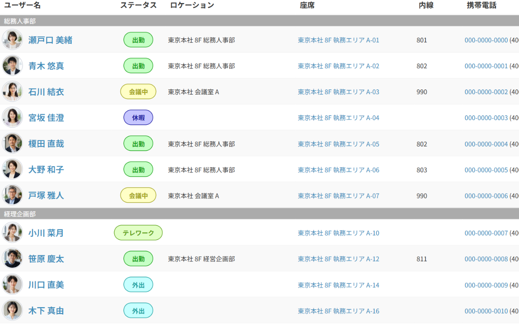Screen dimensions: 519x324
Task: Click 出勤 status badge for 榎田 直哉
Action: tap(138, 143)
